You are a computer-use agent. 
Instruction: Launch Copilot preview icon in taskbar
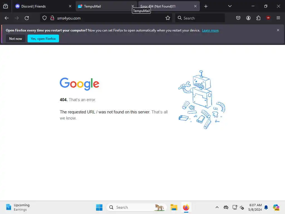coord(276,207)
